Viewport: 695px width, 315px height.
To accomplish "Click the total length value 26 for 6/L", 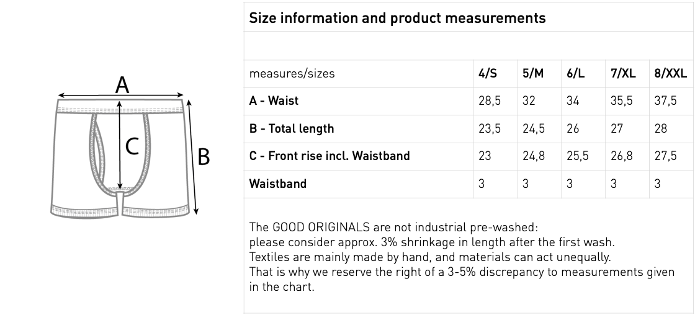I will point(574,128).
